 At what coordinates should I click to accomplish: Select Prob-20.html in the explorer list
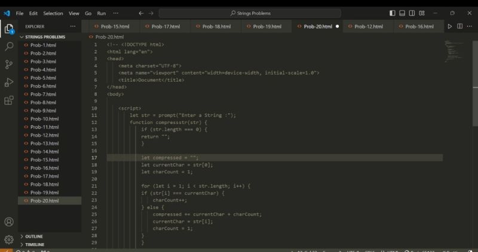pos(50,201)
